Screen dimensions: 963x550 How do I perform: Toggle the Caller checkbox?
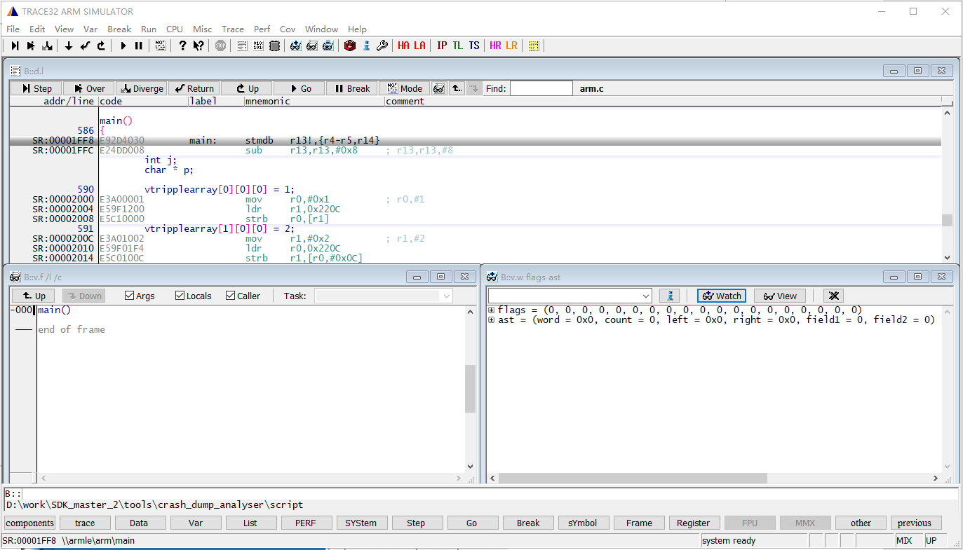click(x=231, y=296)
